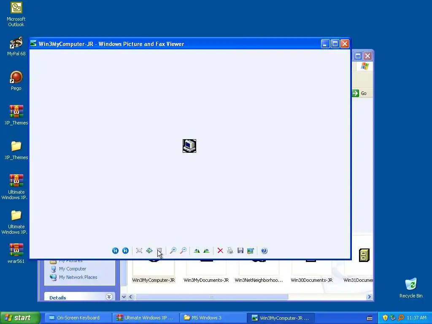Click the Windows flag logo in Explorer
432x324 pixels.
pyautogui.click(x=364, y=66)
